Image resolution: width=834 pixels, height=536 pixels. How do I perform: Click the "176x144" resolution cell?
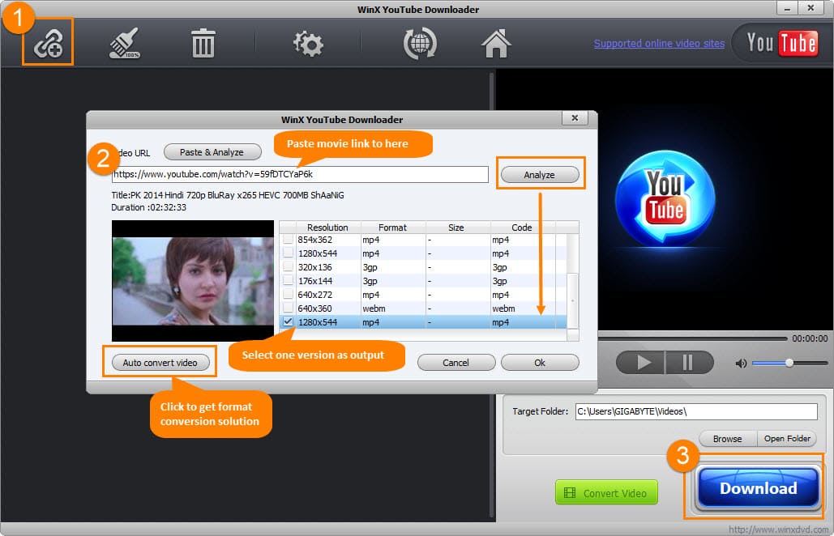click(x=314, y=281)
